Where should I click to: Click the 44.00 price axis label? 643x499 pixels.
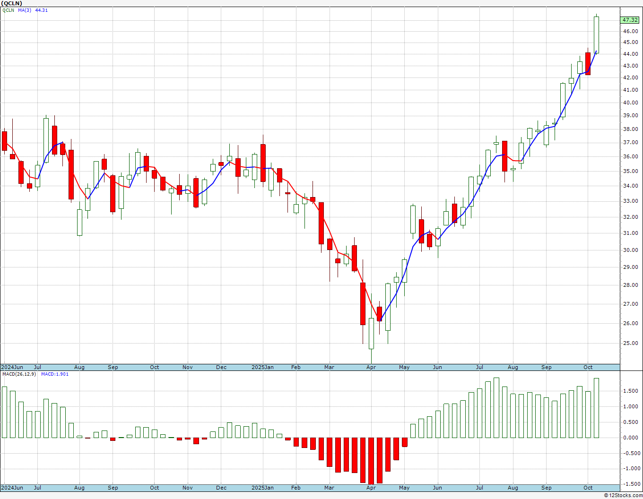pyautogui.click(x=630, y=54)
